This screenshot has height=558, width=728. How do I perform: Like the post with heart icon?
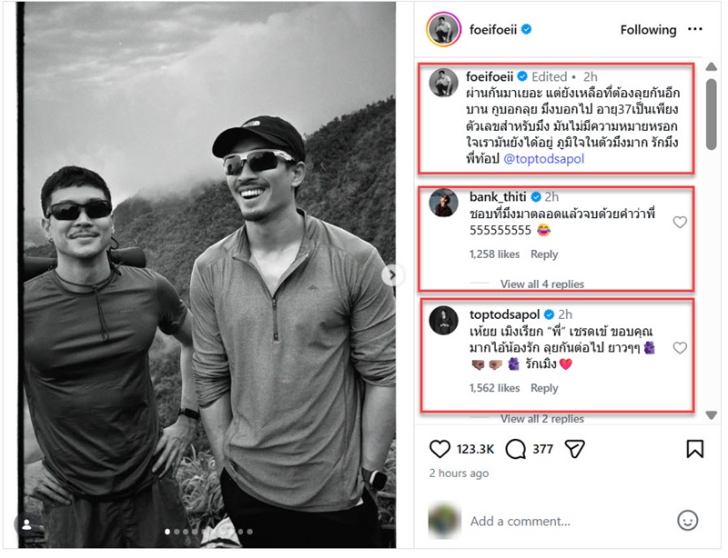[x=440, y=449]
